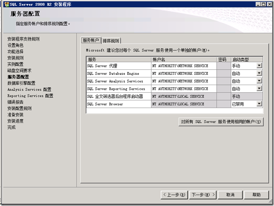Click 实例配置 step in sidebar
The height and width of the screenshot is (206, 274).
tap(15, 64)
